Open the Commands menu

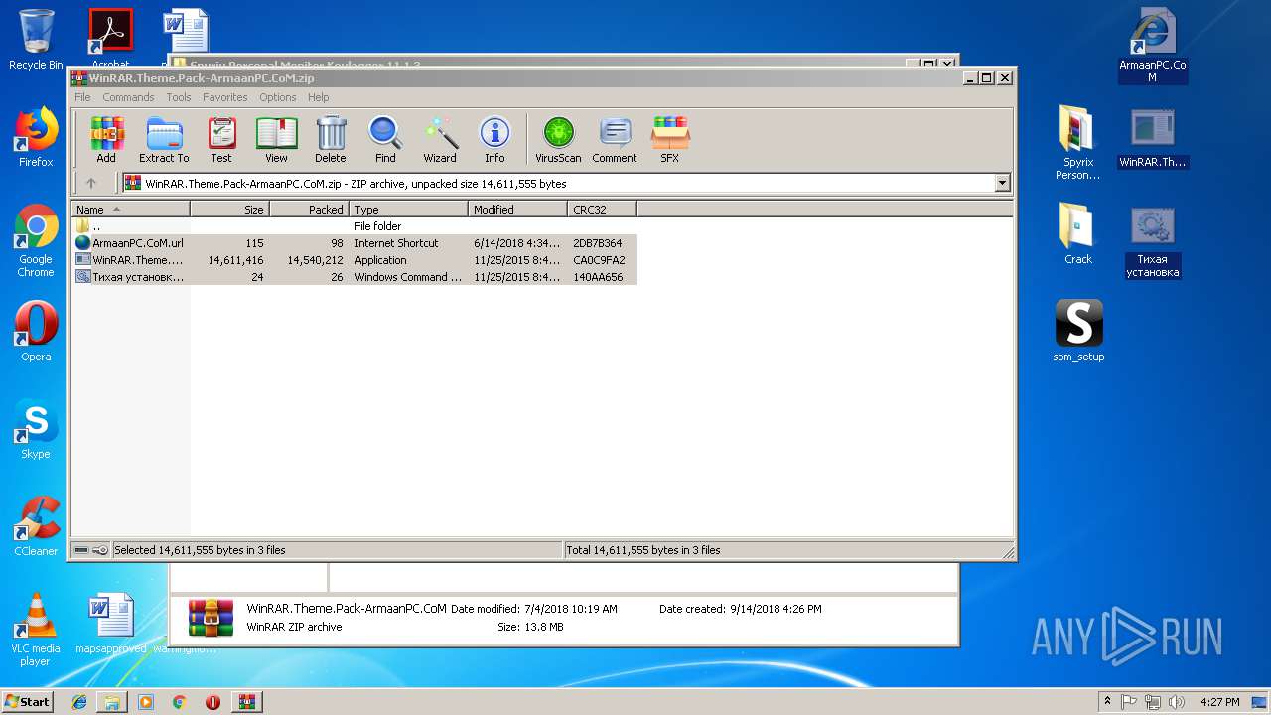128,97
